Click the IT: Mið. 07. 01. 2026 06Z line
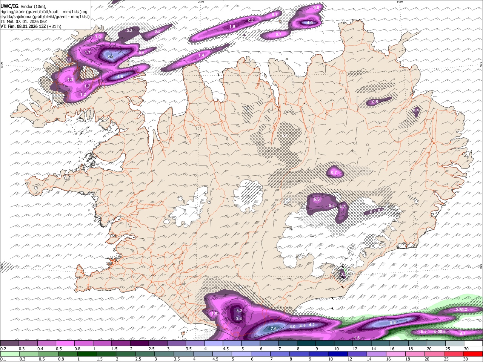The width and height of the screenshot is (483, 362). click(x=24, y=21)
